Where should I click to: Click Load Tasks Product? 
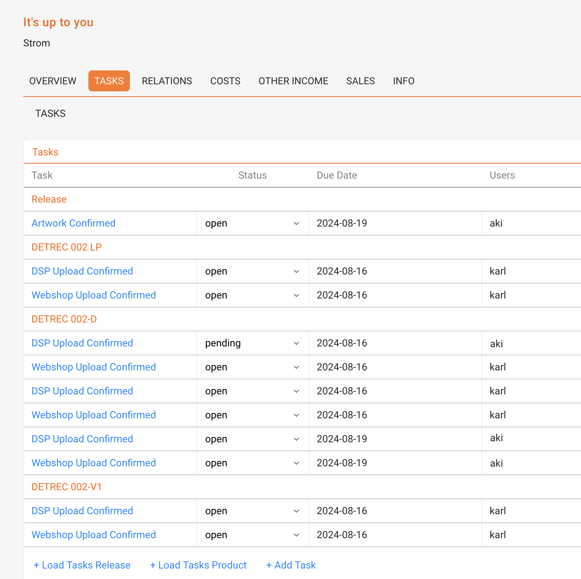(198, 565)
